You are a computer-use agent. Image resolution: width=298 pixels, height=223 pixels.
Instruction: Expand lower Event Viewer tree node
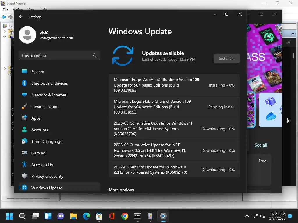click(5, 68)
